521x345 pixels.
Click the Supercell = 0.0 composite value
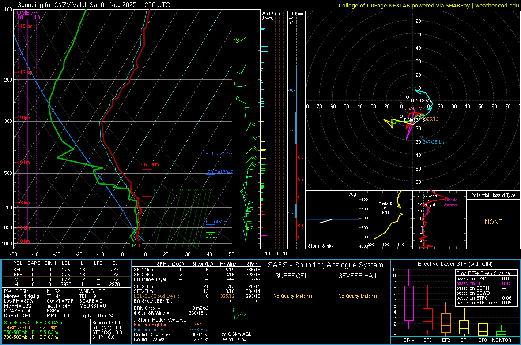click(x=107, y=323)
